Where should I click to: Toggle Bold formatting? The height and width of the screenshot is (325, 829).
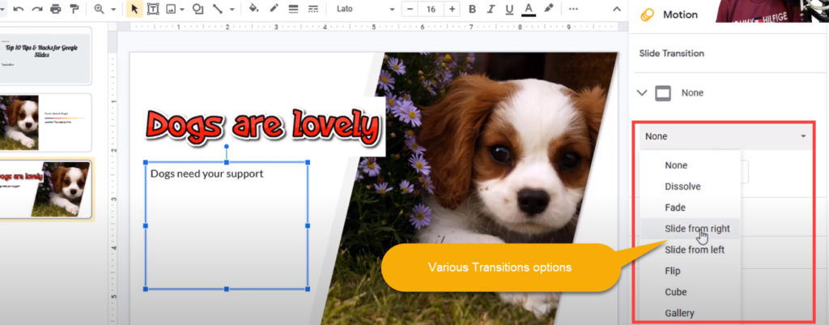472,9
